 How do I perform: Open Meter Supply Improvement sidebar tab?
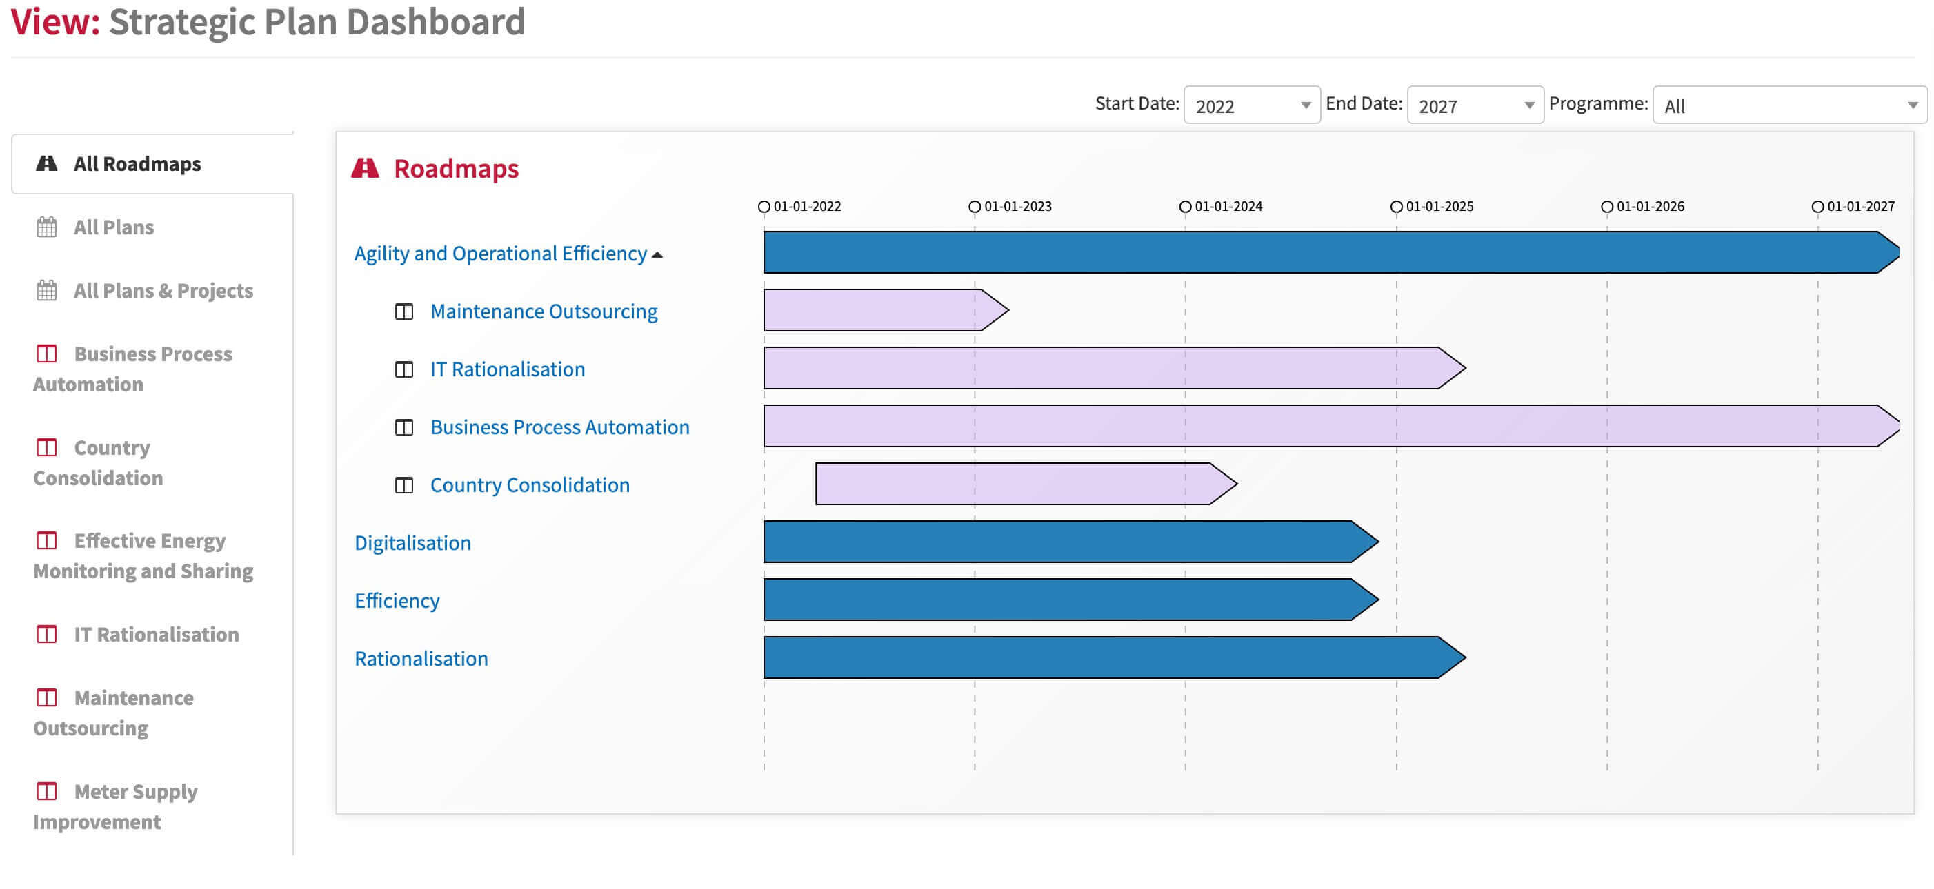pos(152,806)
